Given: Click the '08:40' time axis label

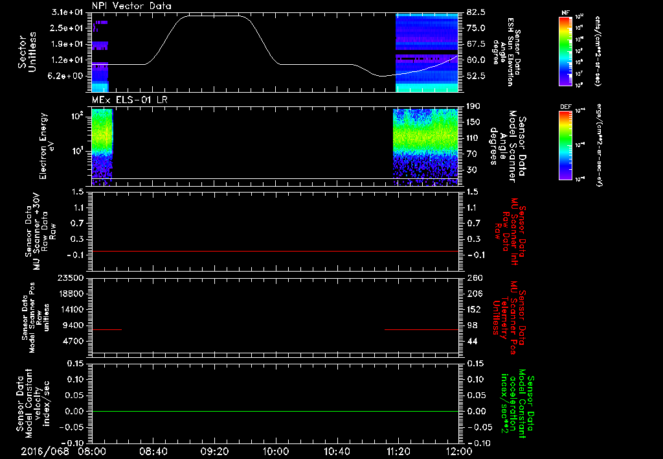Looking at the screenshot, I should (153, 451).
